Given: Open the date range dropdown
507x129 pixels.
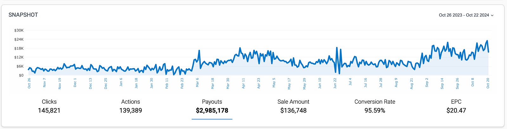Looking at the screenshot, I should point(464,15).
